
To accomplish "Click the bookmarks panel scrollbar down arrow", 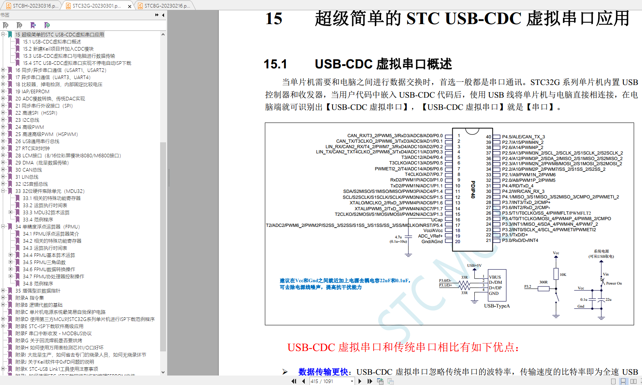I will coord(163,372).
